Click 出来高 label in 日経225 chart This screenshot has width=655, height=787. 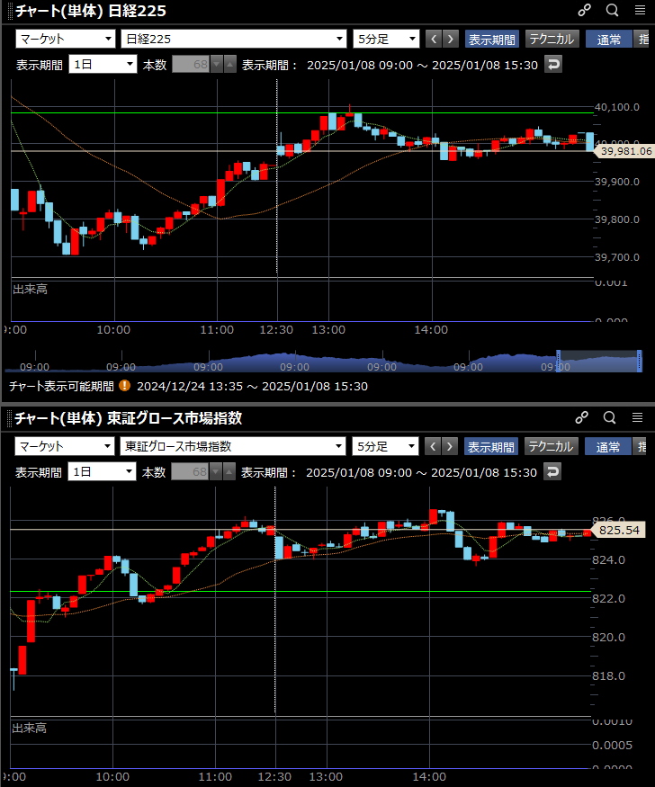point(30,289)
